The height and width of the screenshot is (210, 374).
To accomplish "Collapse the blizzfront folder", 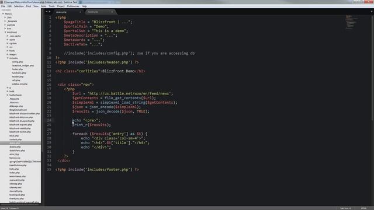I will point(5,32).
